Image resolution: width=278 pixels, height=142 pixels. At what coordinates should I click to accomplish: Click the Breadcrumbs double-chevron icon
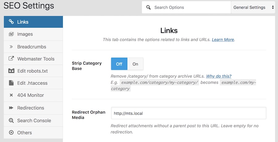pos(11,47)
